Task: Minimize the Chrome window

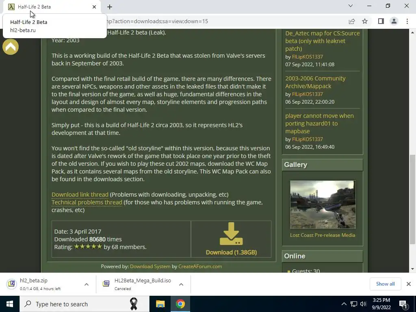Action: 369,6
